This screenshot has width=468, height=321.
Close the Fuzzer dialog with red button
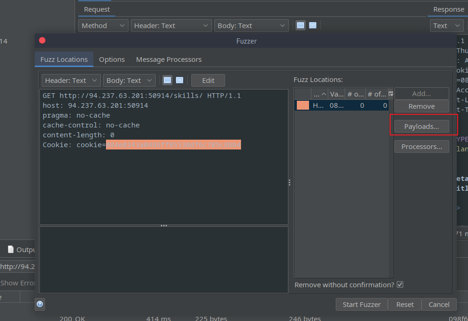click(x=42, y=40)
